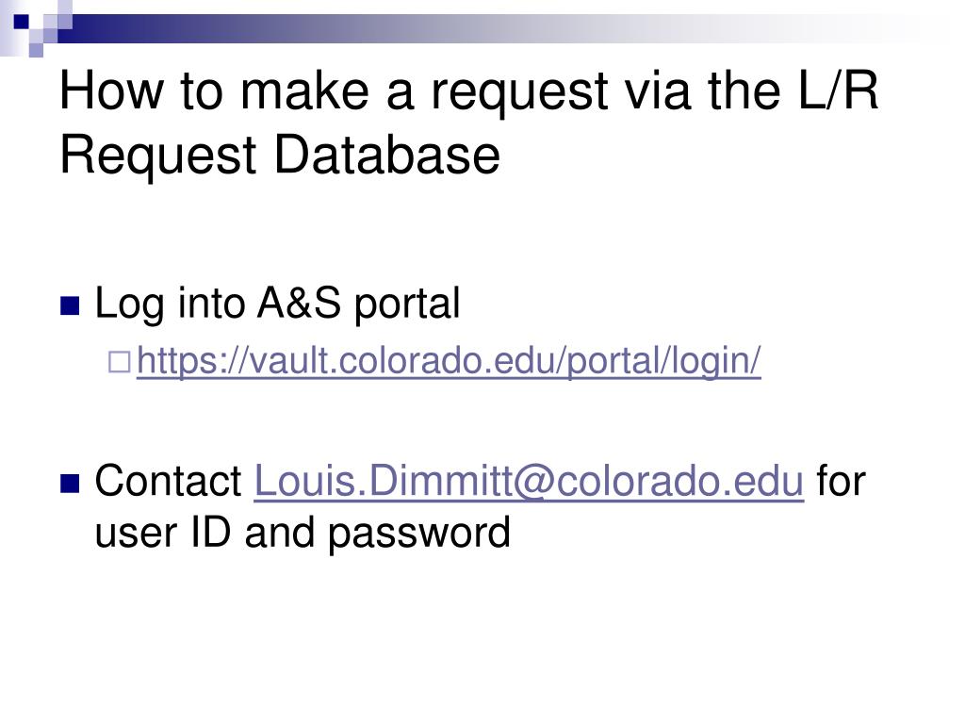Open the vault.colorado.edu portal login link

(448, 361)
